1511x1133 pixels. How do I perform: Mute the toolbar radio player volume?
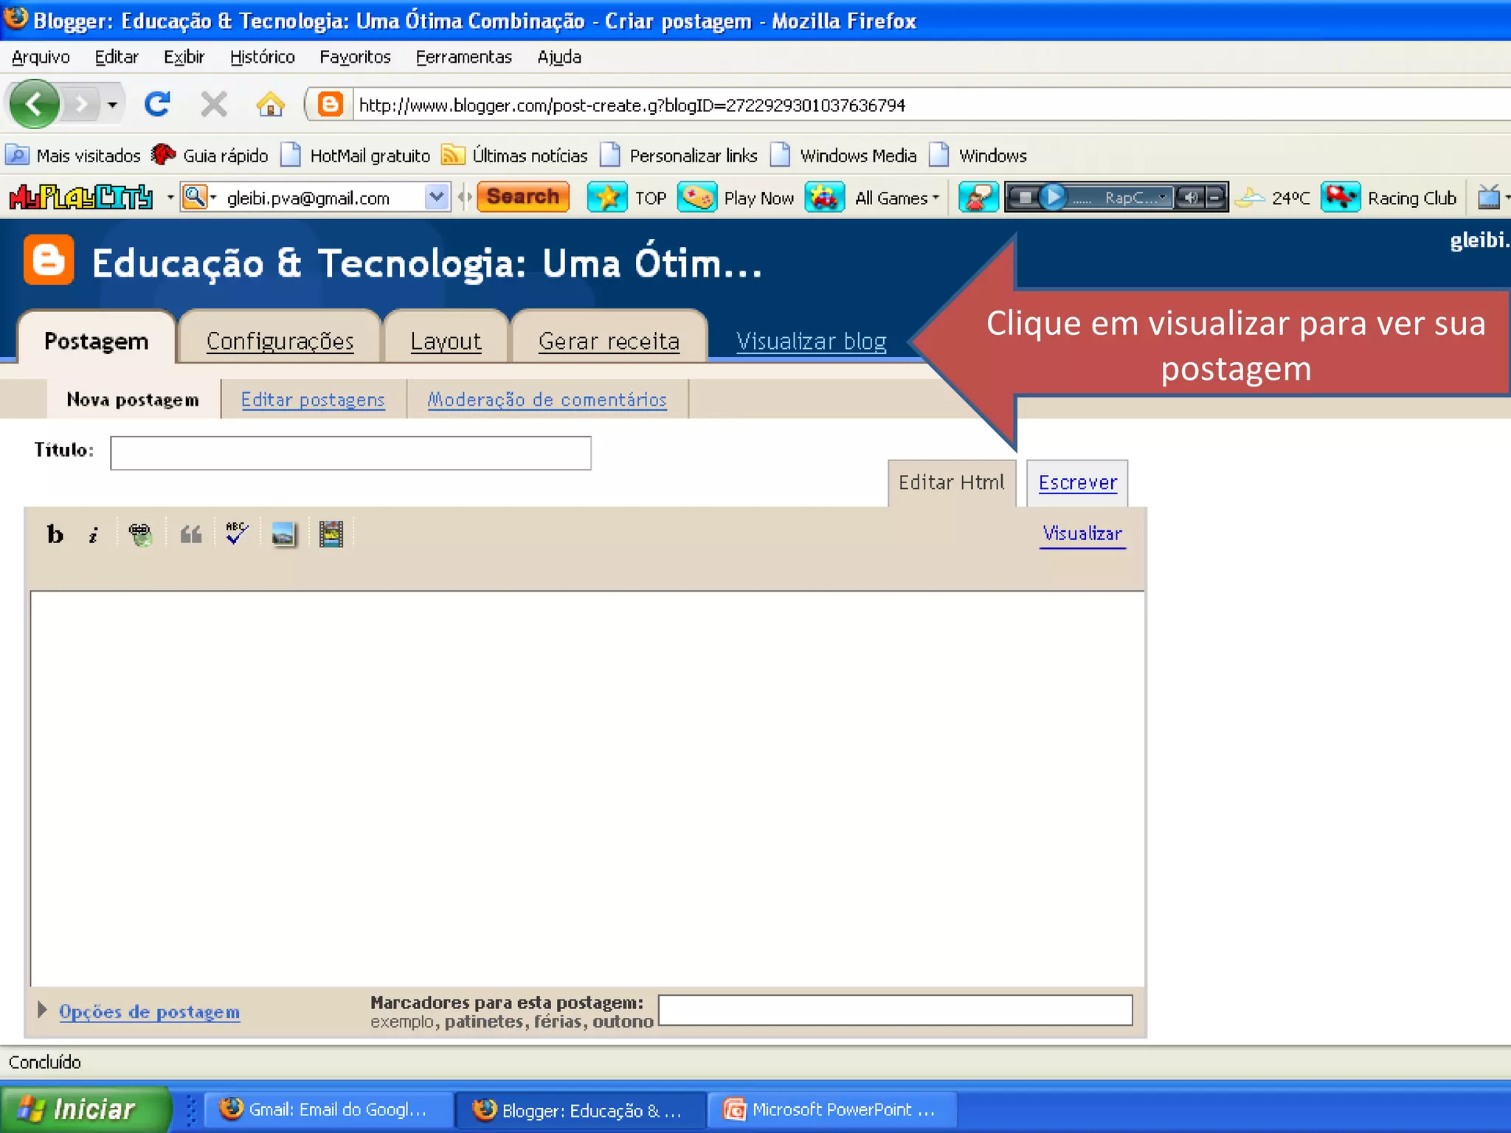[1189, 198]
